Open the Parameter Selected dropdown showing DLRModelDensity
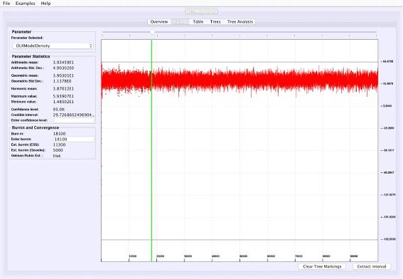403x279 pixels. click(x=53, y=46)
